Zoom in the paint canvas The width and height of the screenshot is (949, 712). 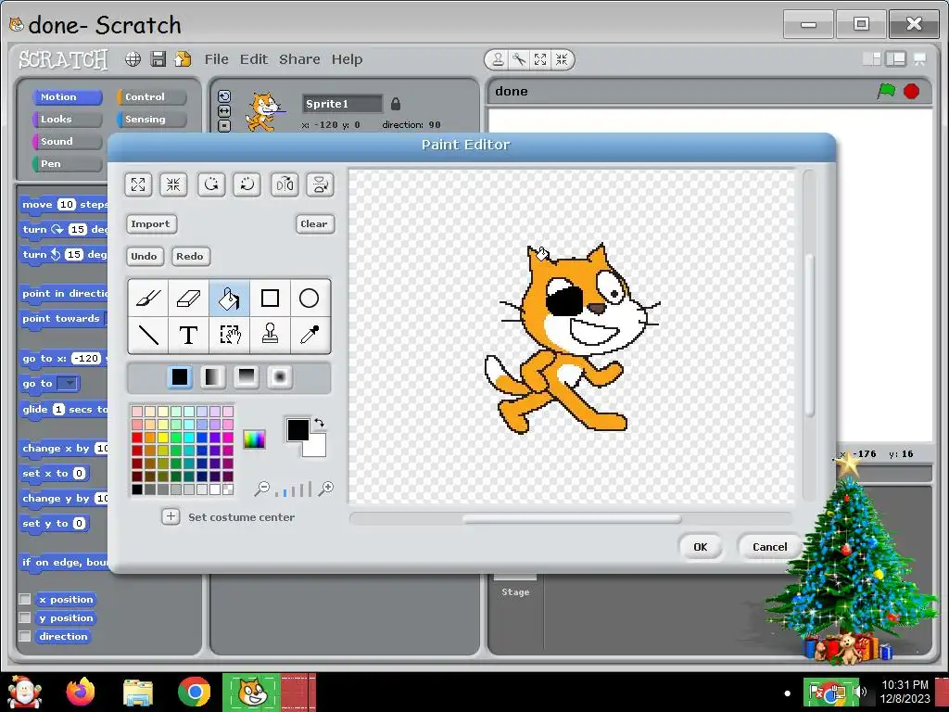point(326,489)
